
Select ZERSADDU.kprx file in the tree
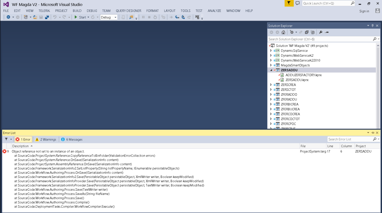[297, 80]
